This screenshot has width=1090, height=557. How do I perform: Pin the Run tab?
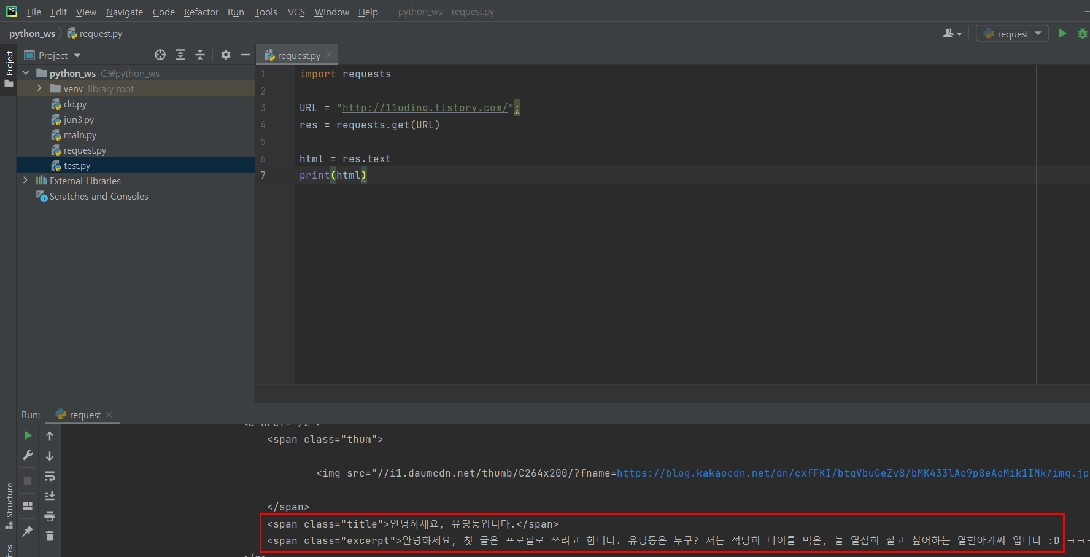coord(28,531)
